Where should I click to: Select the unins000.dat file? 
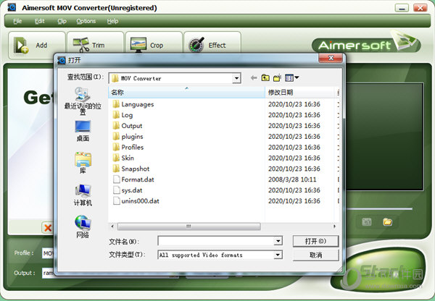[136, 201]
